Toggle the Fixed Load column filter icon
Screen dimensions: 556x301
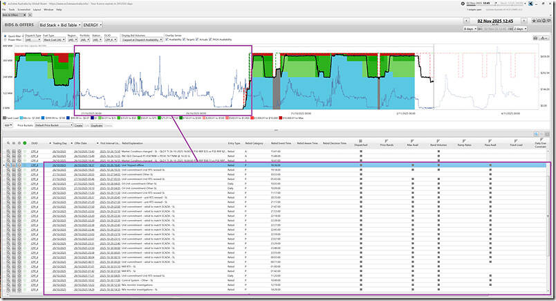click(x=516, y=141)
